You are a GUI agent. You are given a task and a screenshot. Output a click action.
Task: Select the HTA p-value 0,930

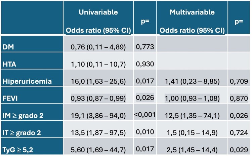[145, 64]
